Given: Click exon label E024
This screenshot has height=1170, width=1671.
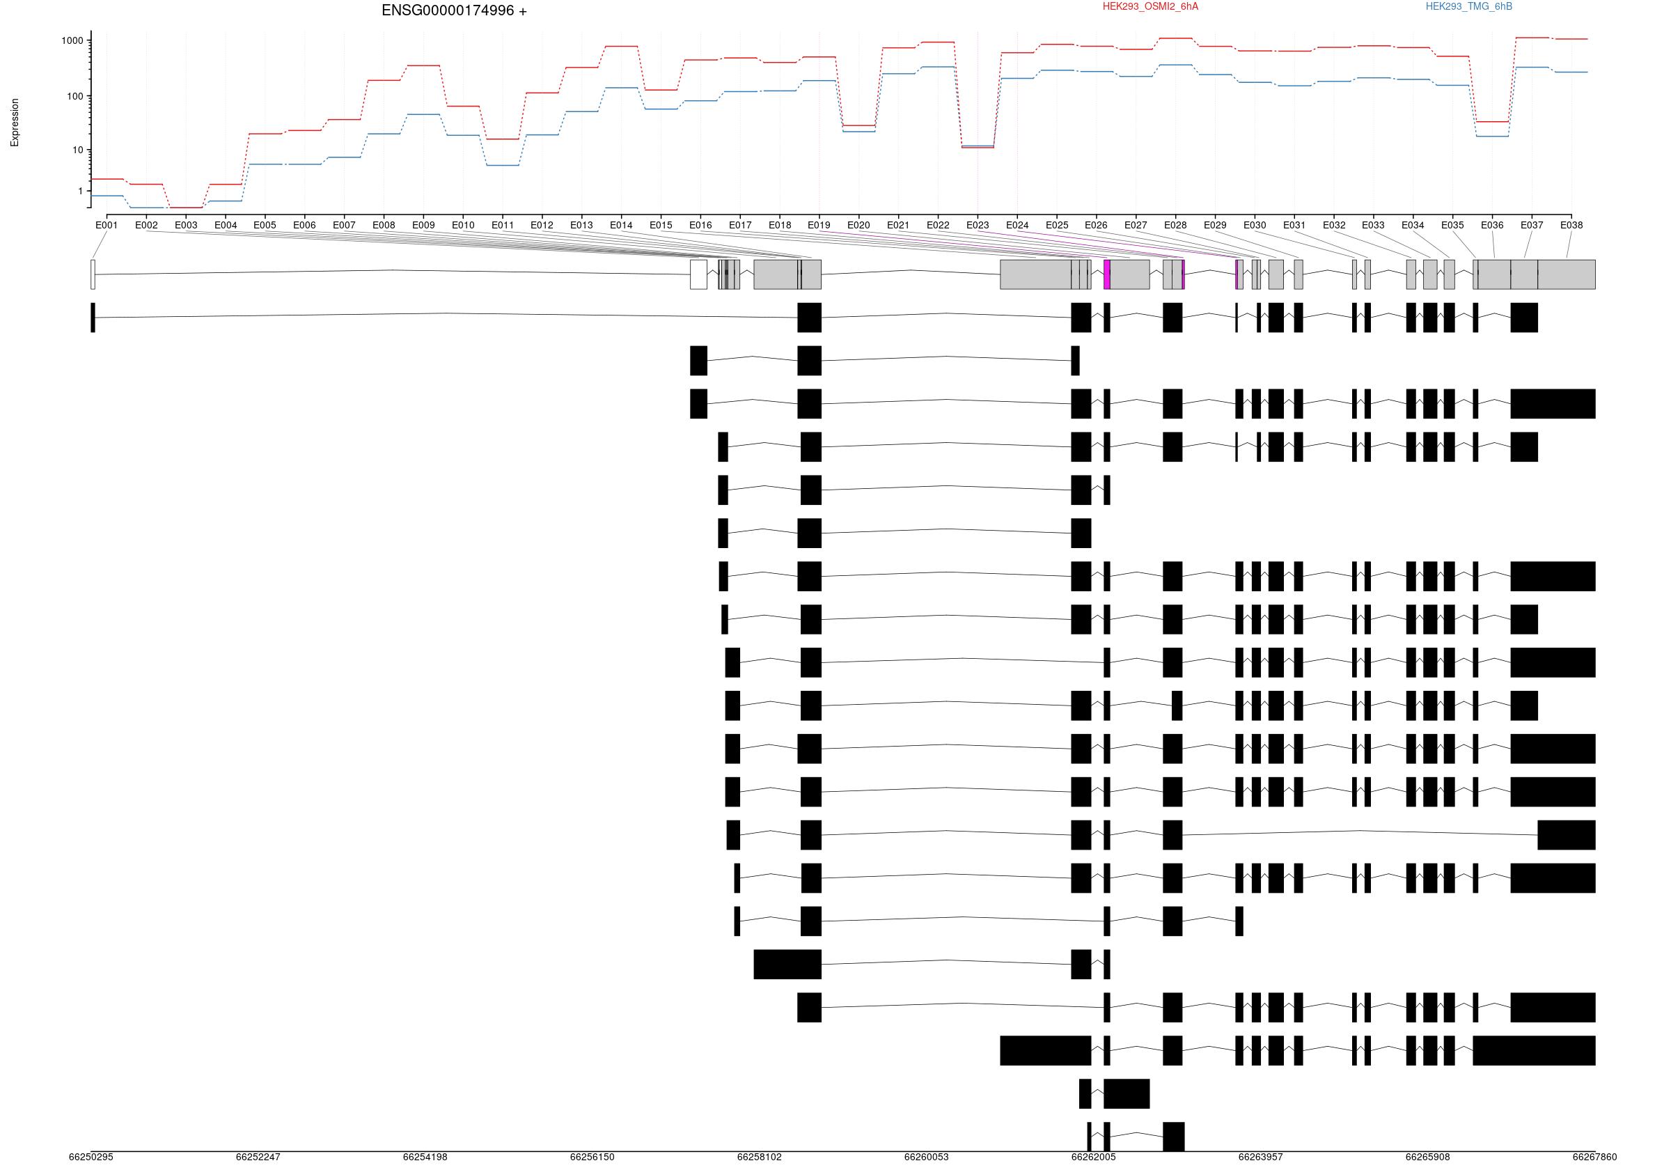Looking at the screenshot, I should (1017, 225).
